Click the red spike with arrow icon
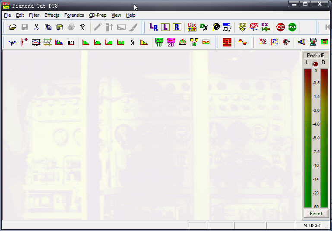This screenshot has height=231, width=332. 24,42
